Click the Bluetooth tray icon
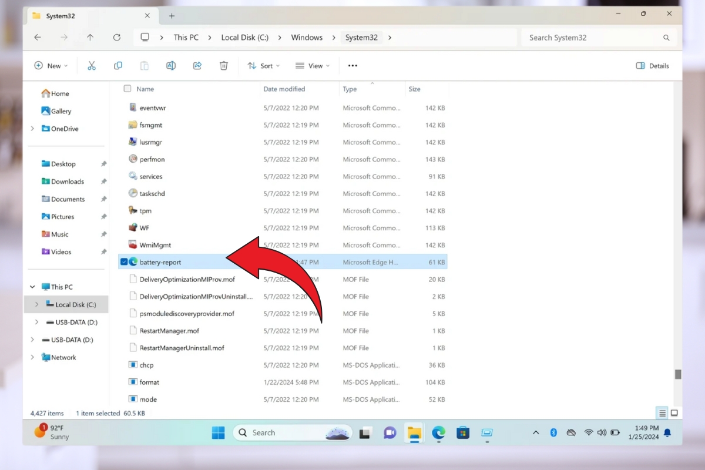 [x=553, y=432]
